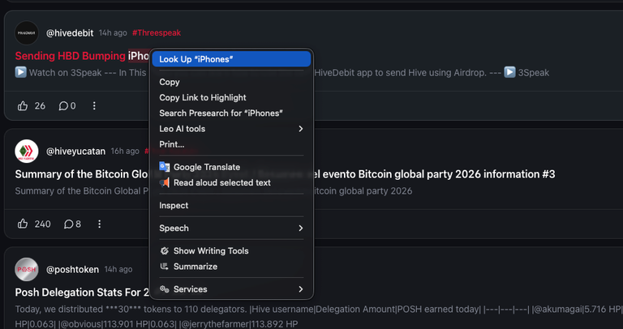Image resolution: width=623 pixels, height=329 pixels.
Task: Click poshtoken post 14h ago timestamp
Action: pos(118,270)
